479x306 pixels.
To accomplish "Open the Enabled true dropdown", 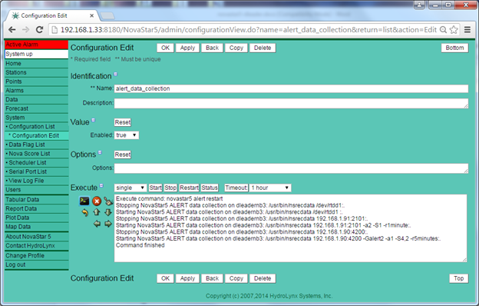I will pos(127,135).
